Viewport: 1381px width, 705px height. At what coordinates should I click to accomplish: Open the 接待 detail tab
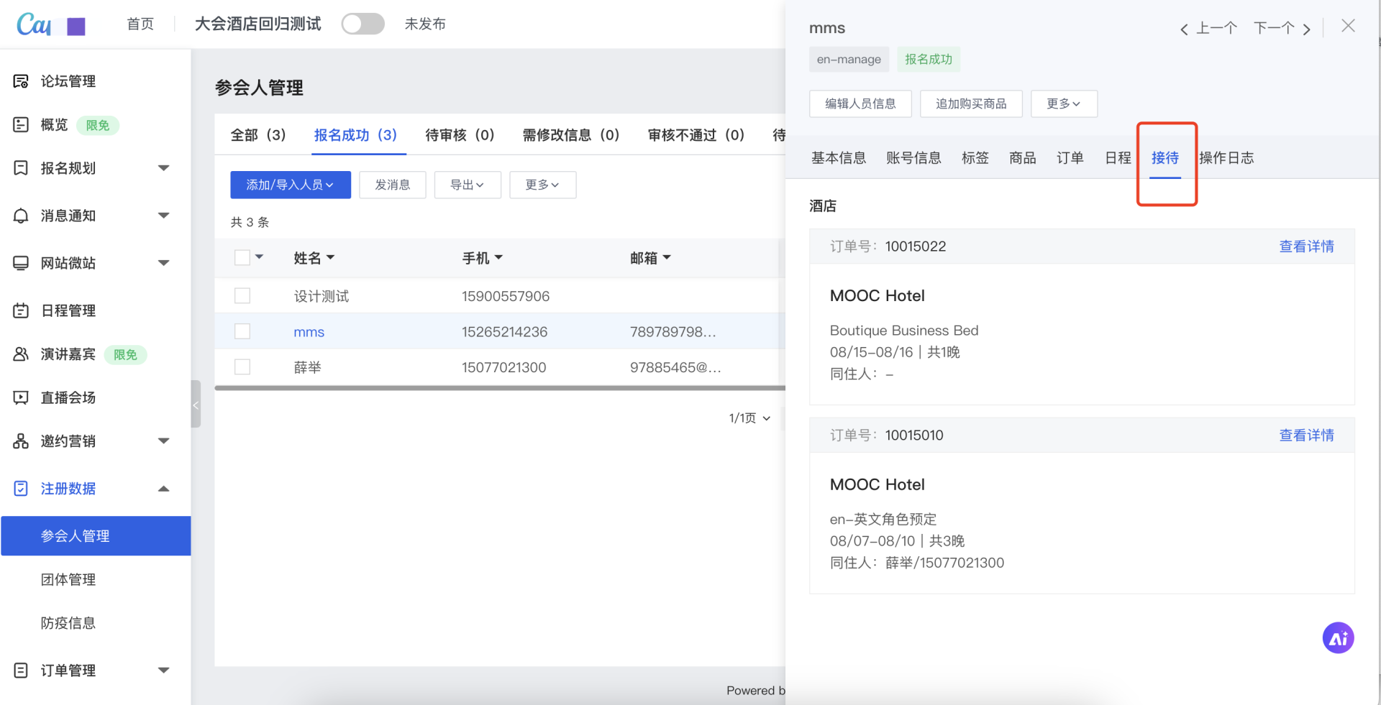[1165, 158]
